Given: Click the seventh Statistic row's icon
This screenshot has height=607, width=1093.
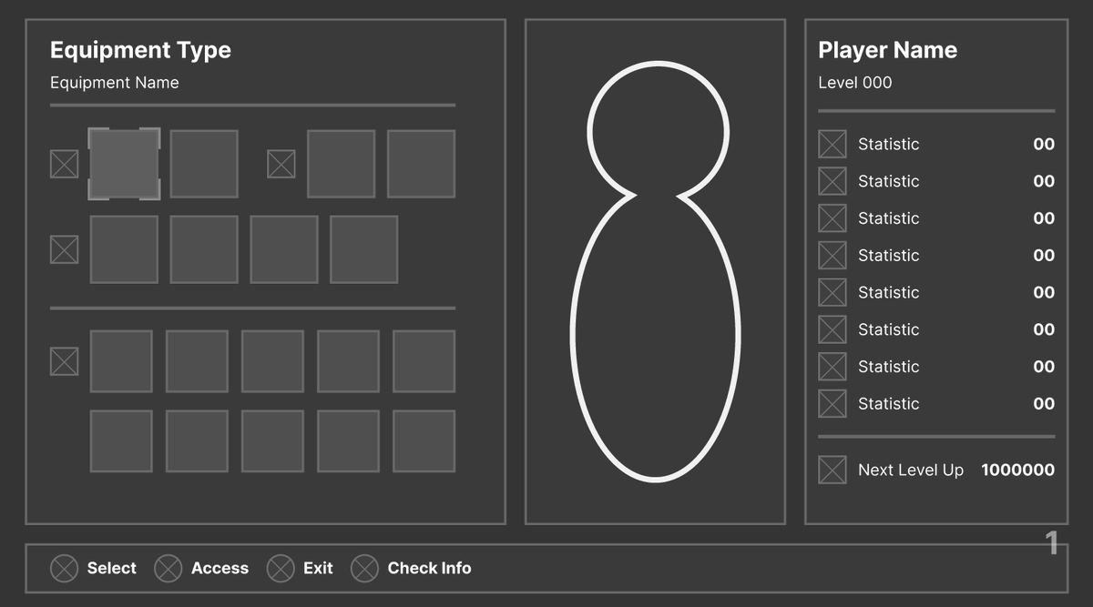Looking at the screenshot, I should pos(833,367).
